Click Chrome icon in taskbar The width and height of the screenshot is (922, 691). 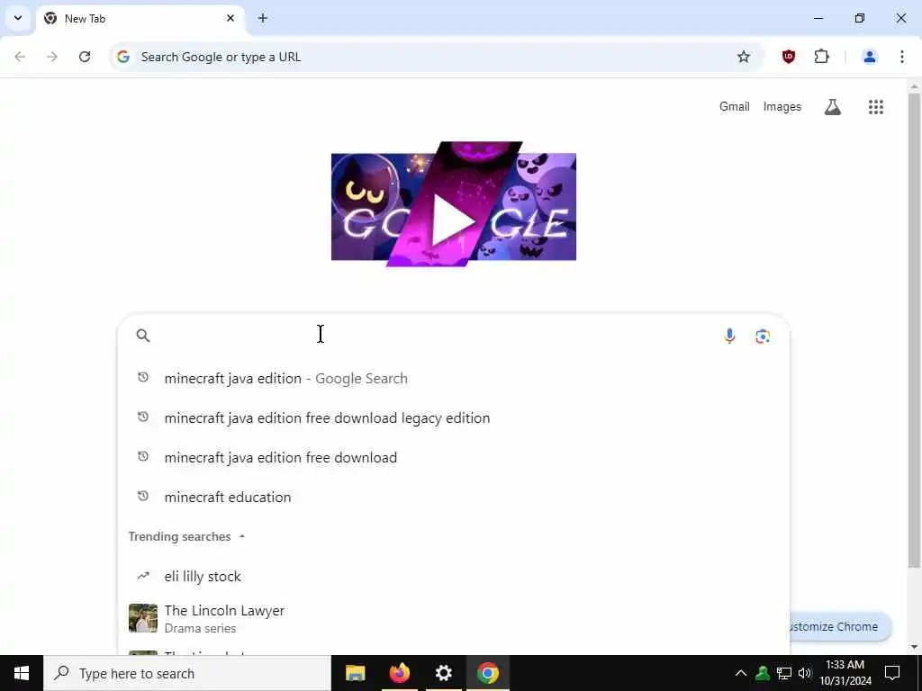[487, 673]
